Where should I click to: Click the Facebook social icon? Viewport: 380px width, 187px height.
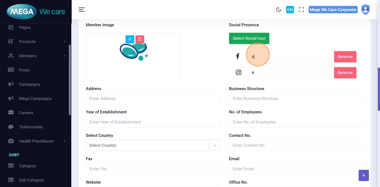click(238, 56)
